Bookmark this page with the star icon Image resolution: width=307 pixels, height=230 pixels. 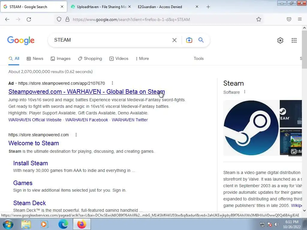click(259, 19)
